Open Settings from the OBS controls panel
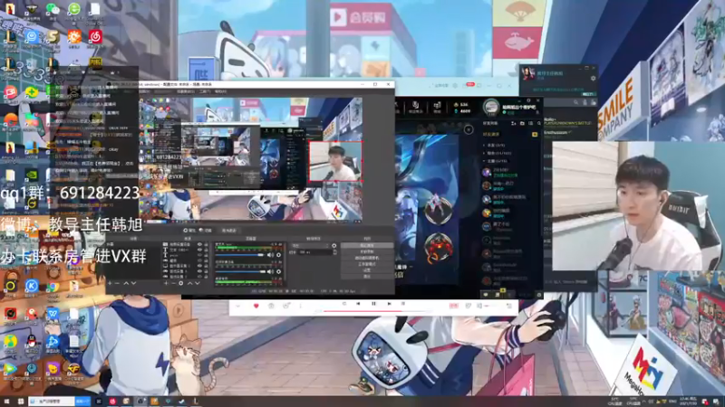The width and height of the screenshot is (725, 407). coord(367,270)
